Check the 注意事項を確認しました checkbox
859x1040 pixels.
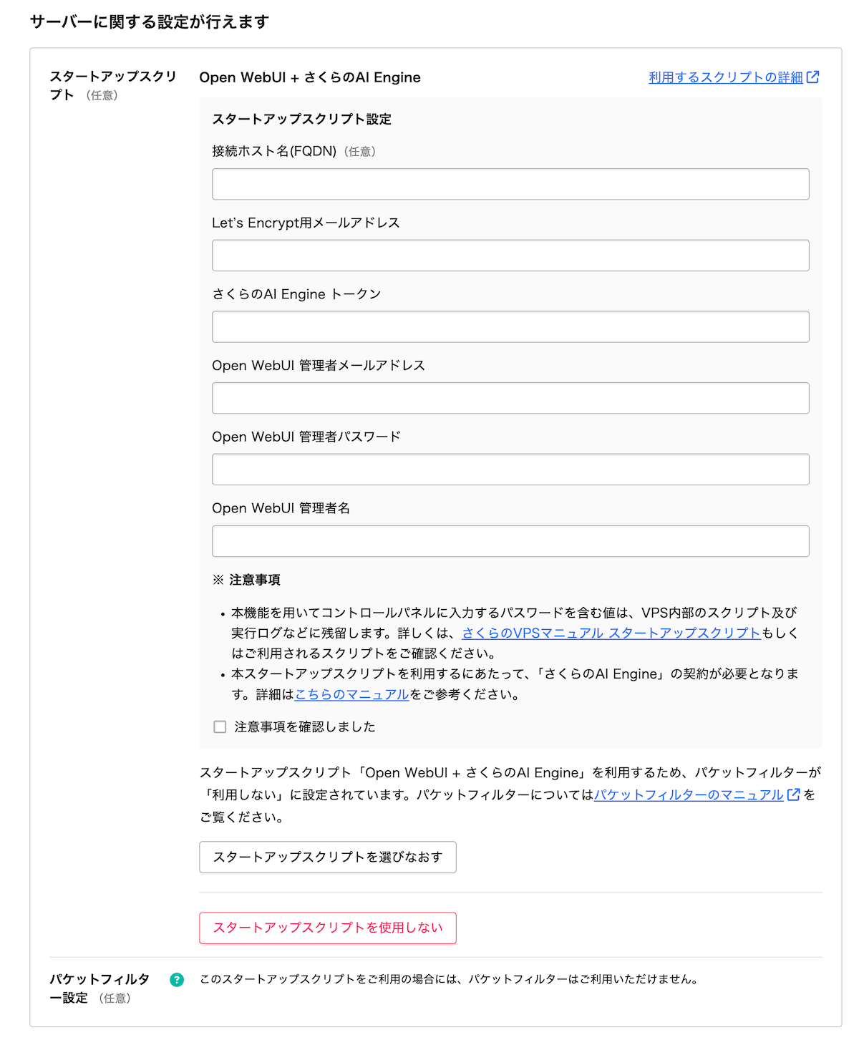point(220,726)
